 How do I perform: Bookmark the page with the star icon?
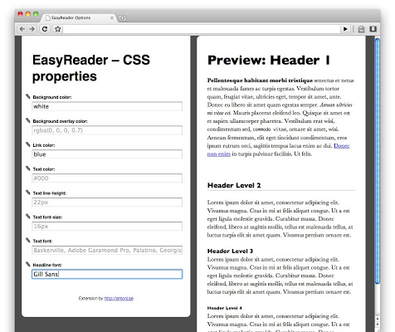pos(57,29)
